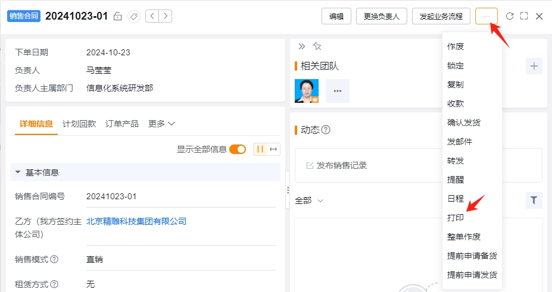Switch to 订单产品 tab
This screenshot has width=552, height=292.
click(x=122, y=124)
